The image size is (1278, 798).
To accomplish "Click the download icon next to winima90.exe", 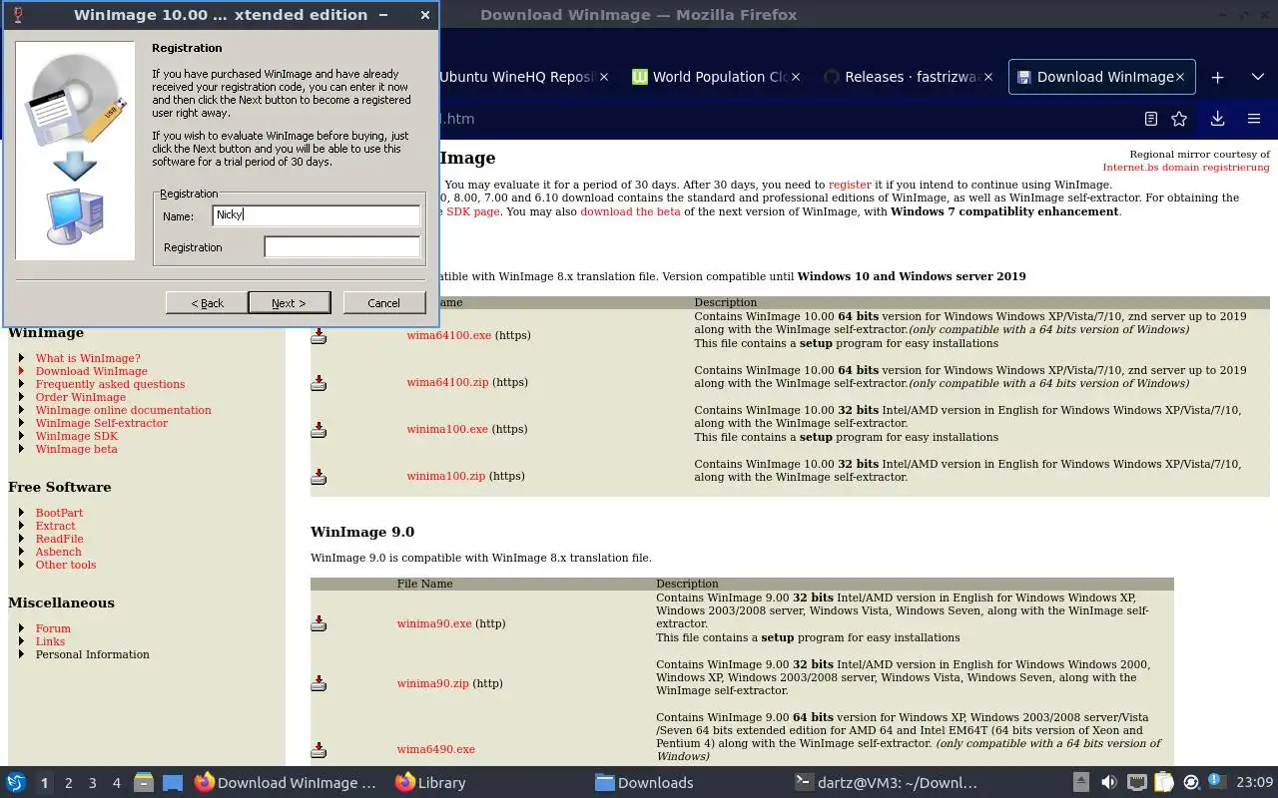I will tap(319, 624).
